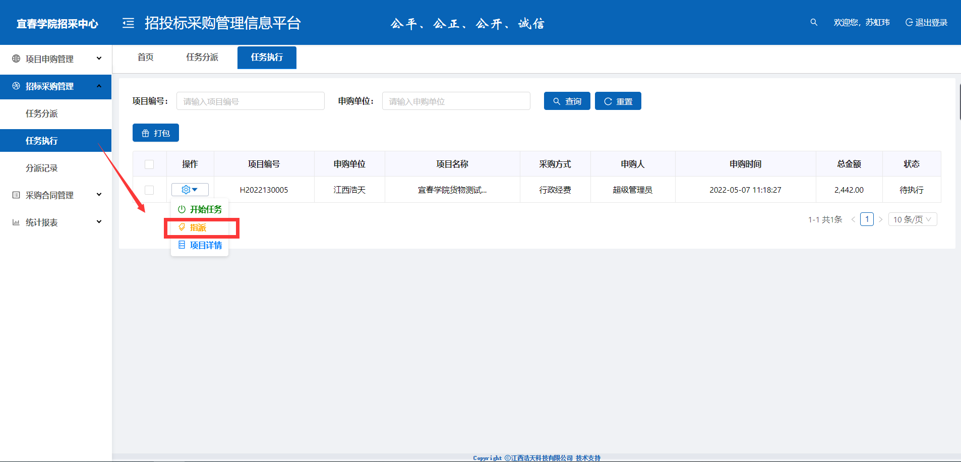Click the 退出登录 logout icon
The image size is (961, 462).
909,23
